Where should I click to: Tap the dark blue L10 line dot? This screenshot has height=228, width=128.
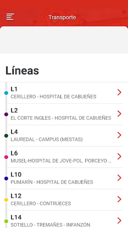pos(6,178)
